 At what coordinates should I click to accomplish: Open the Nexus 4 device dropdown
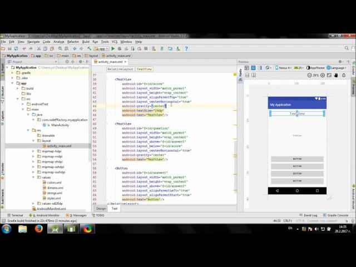pyautogui.click(x=283, y=68)
